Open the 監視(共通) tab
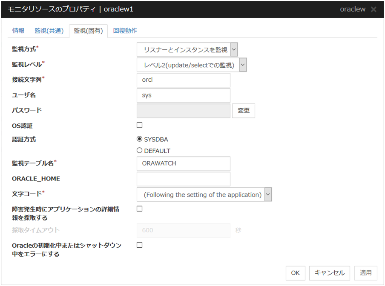The height and width of the screenshot is (286, 385). (49, 31)
